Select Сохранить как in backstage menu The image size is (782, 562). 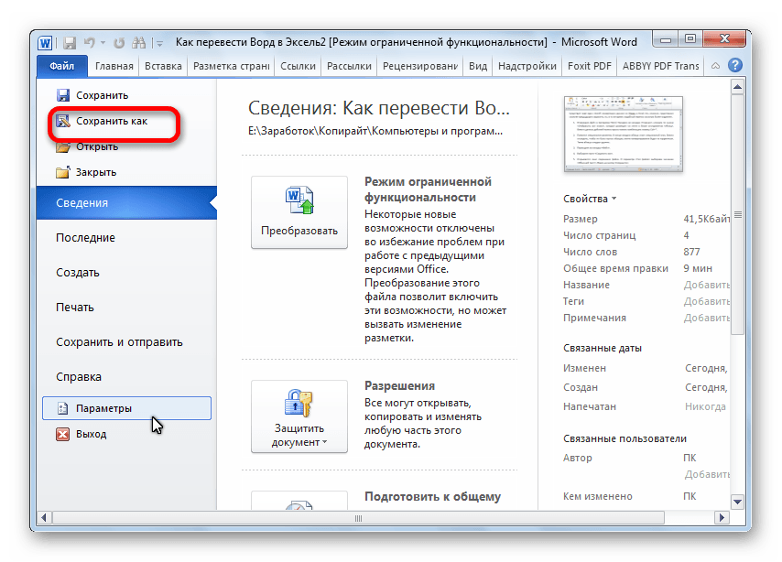111,121
